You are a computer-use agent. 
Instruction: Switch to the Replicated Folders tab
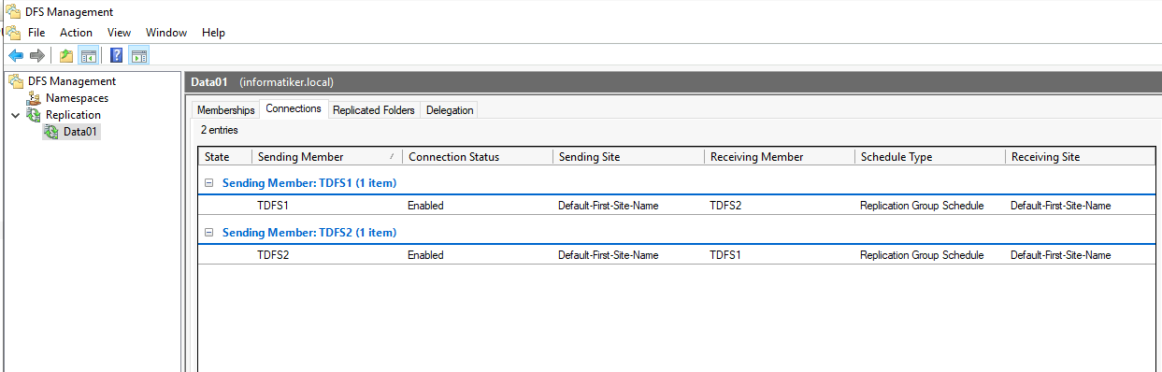pyautogui.click(x=374, y=110)
